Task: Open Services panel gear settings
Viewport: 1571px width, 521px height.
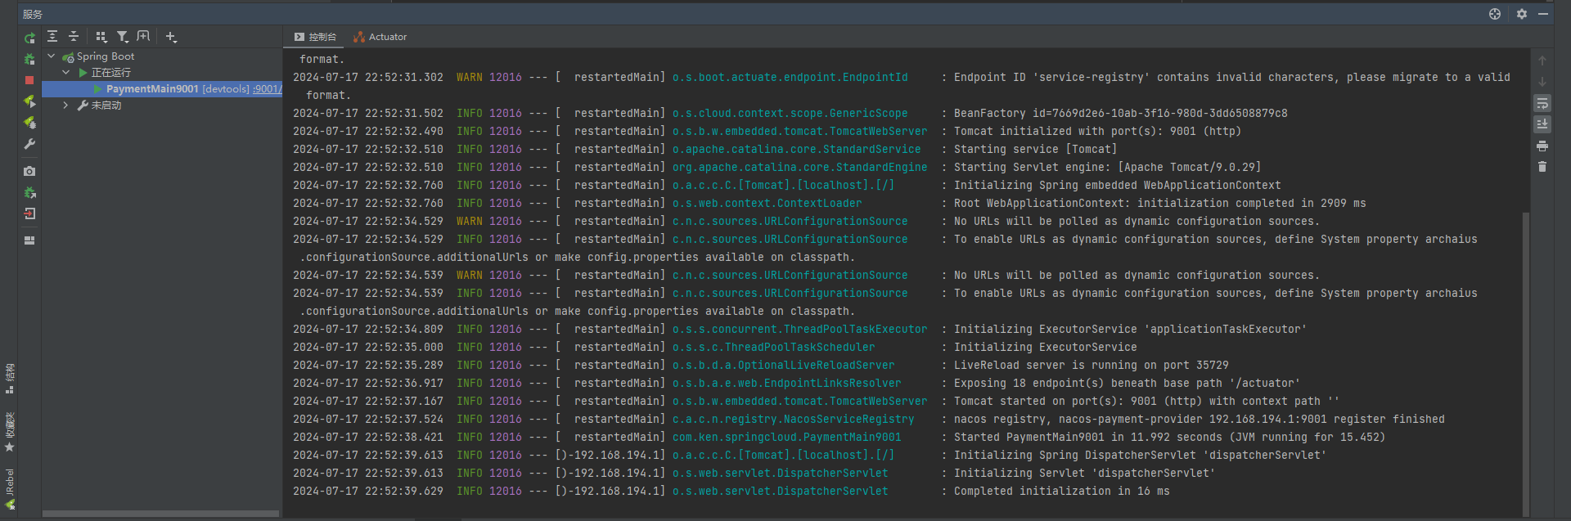Action: (x=1522, y=14)
